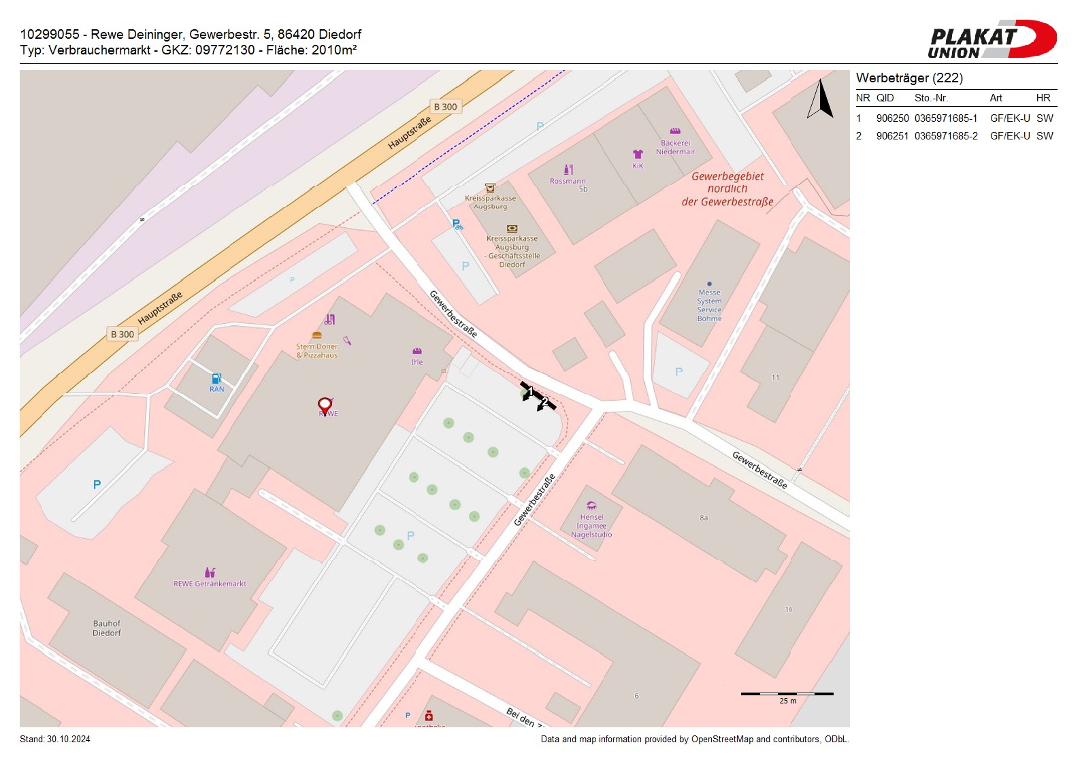Click the 25 m scale bar

[x=787, y=694]
